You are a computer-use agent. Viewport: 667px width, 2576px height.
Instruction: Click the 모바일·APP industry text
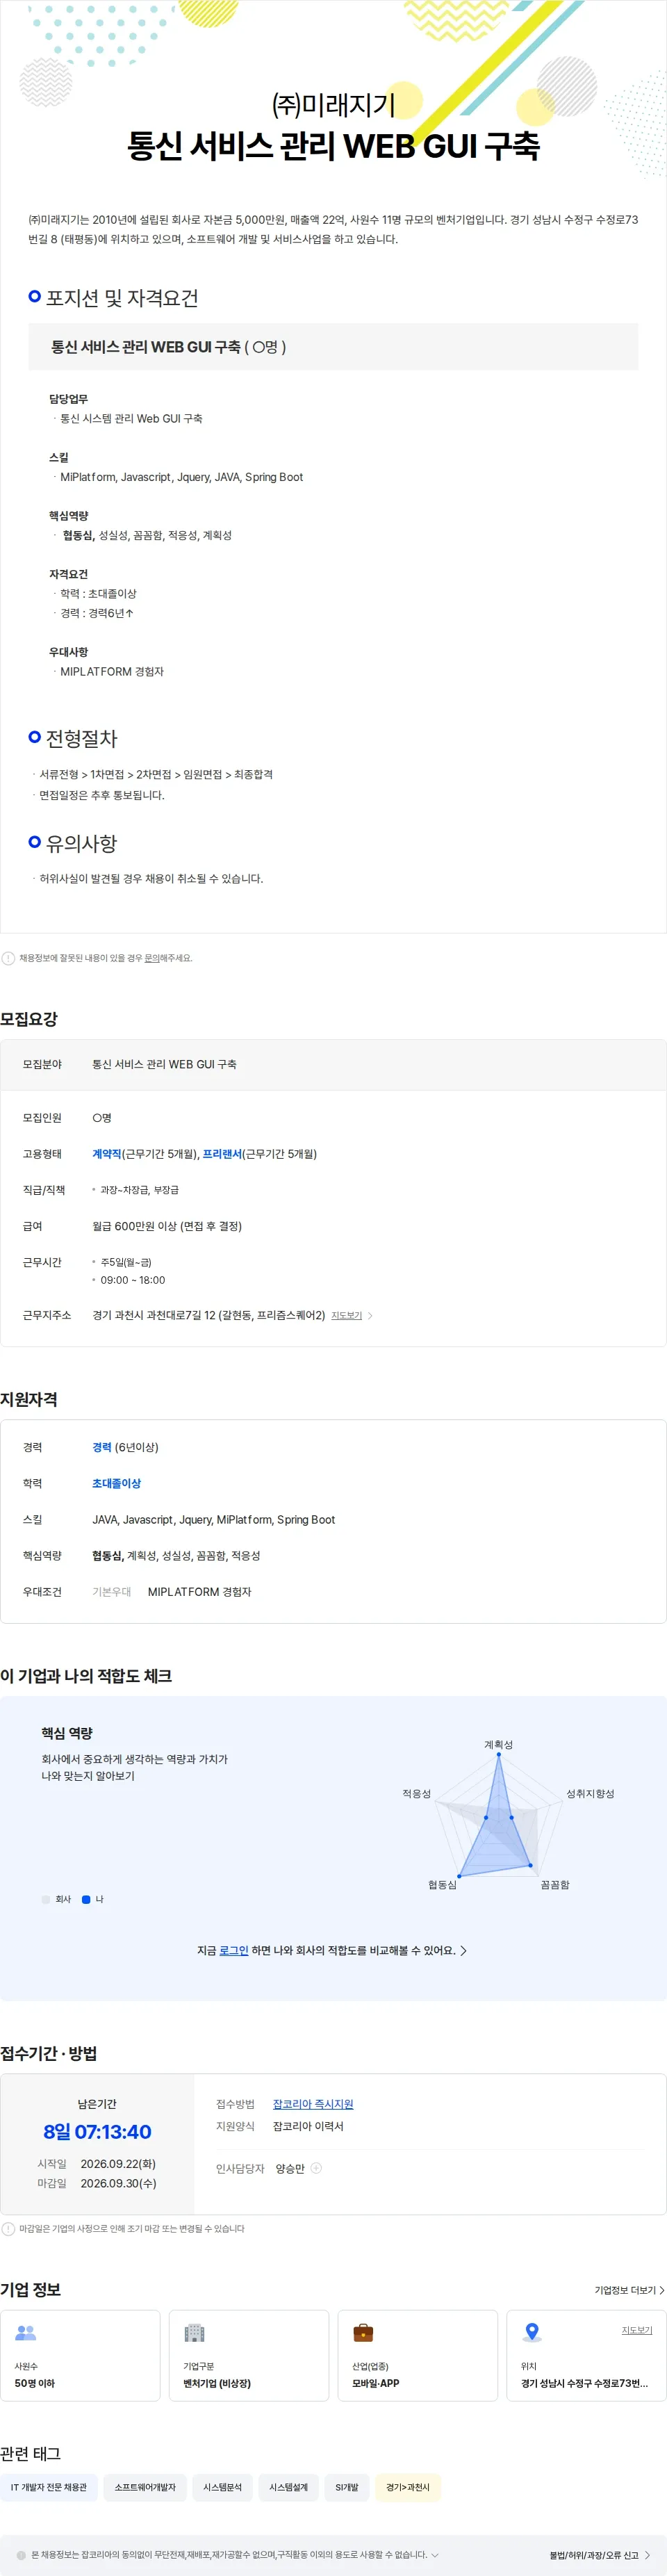[376, 2383]
